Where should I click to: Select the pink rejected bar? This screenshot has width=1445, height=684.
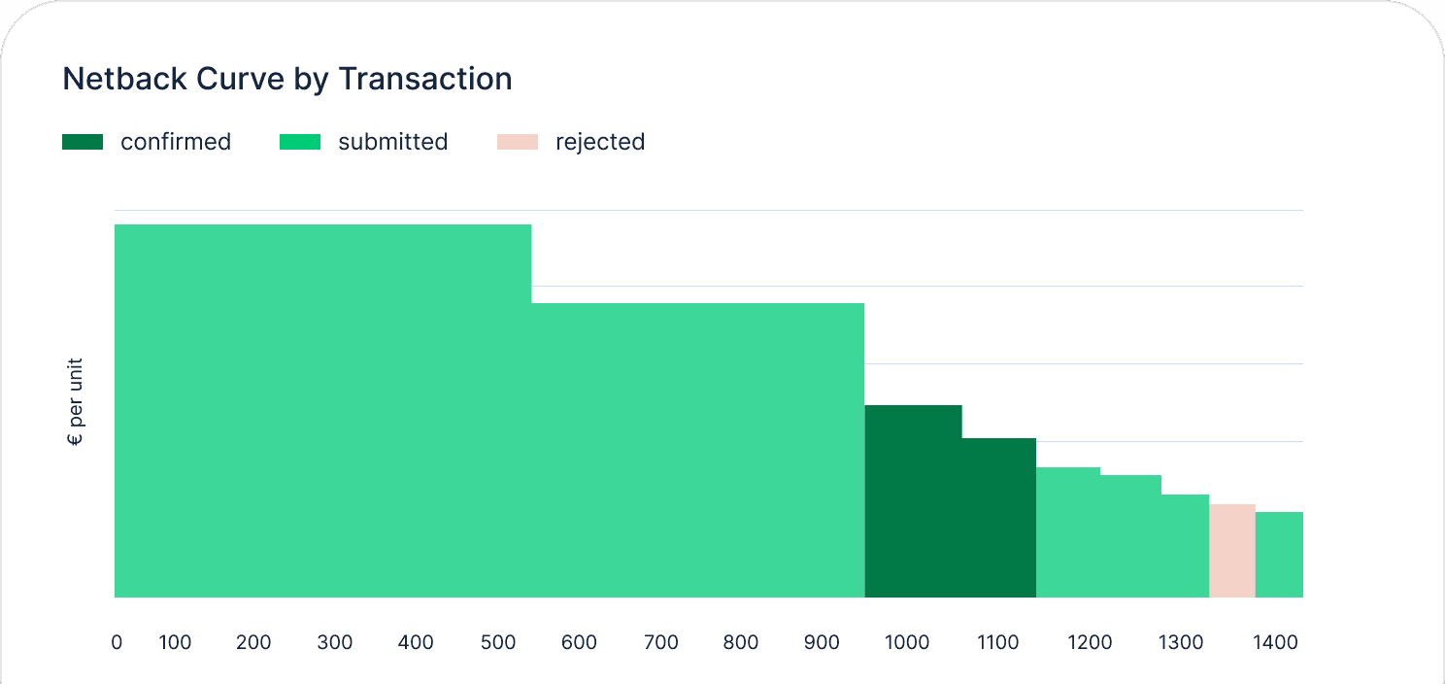point(1231,550)
